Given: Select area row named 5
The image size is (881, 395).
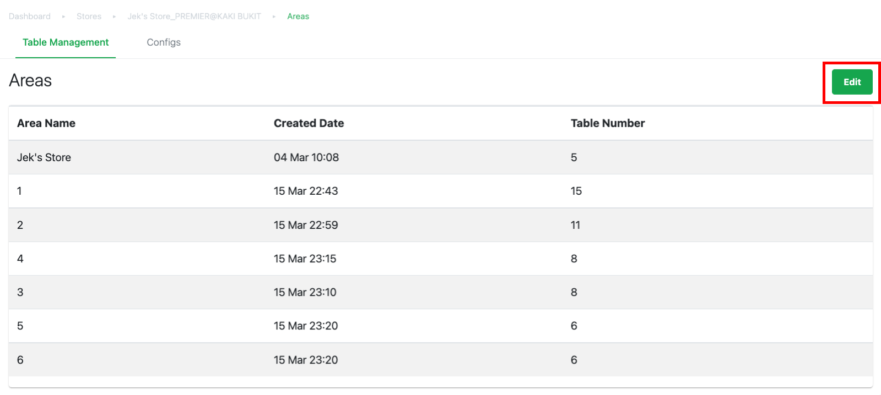Looking at the screenshot, I should click(441, 326).
